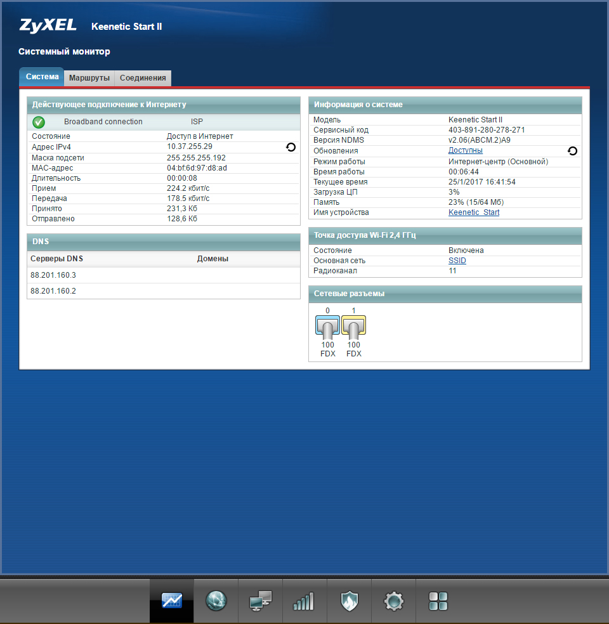
Task: Select the Система tab
Action: tap(42, 77)
